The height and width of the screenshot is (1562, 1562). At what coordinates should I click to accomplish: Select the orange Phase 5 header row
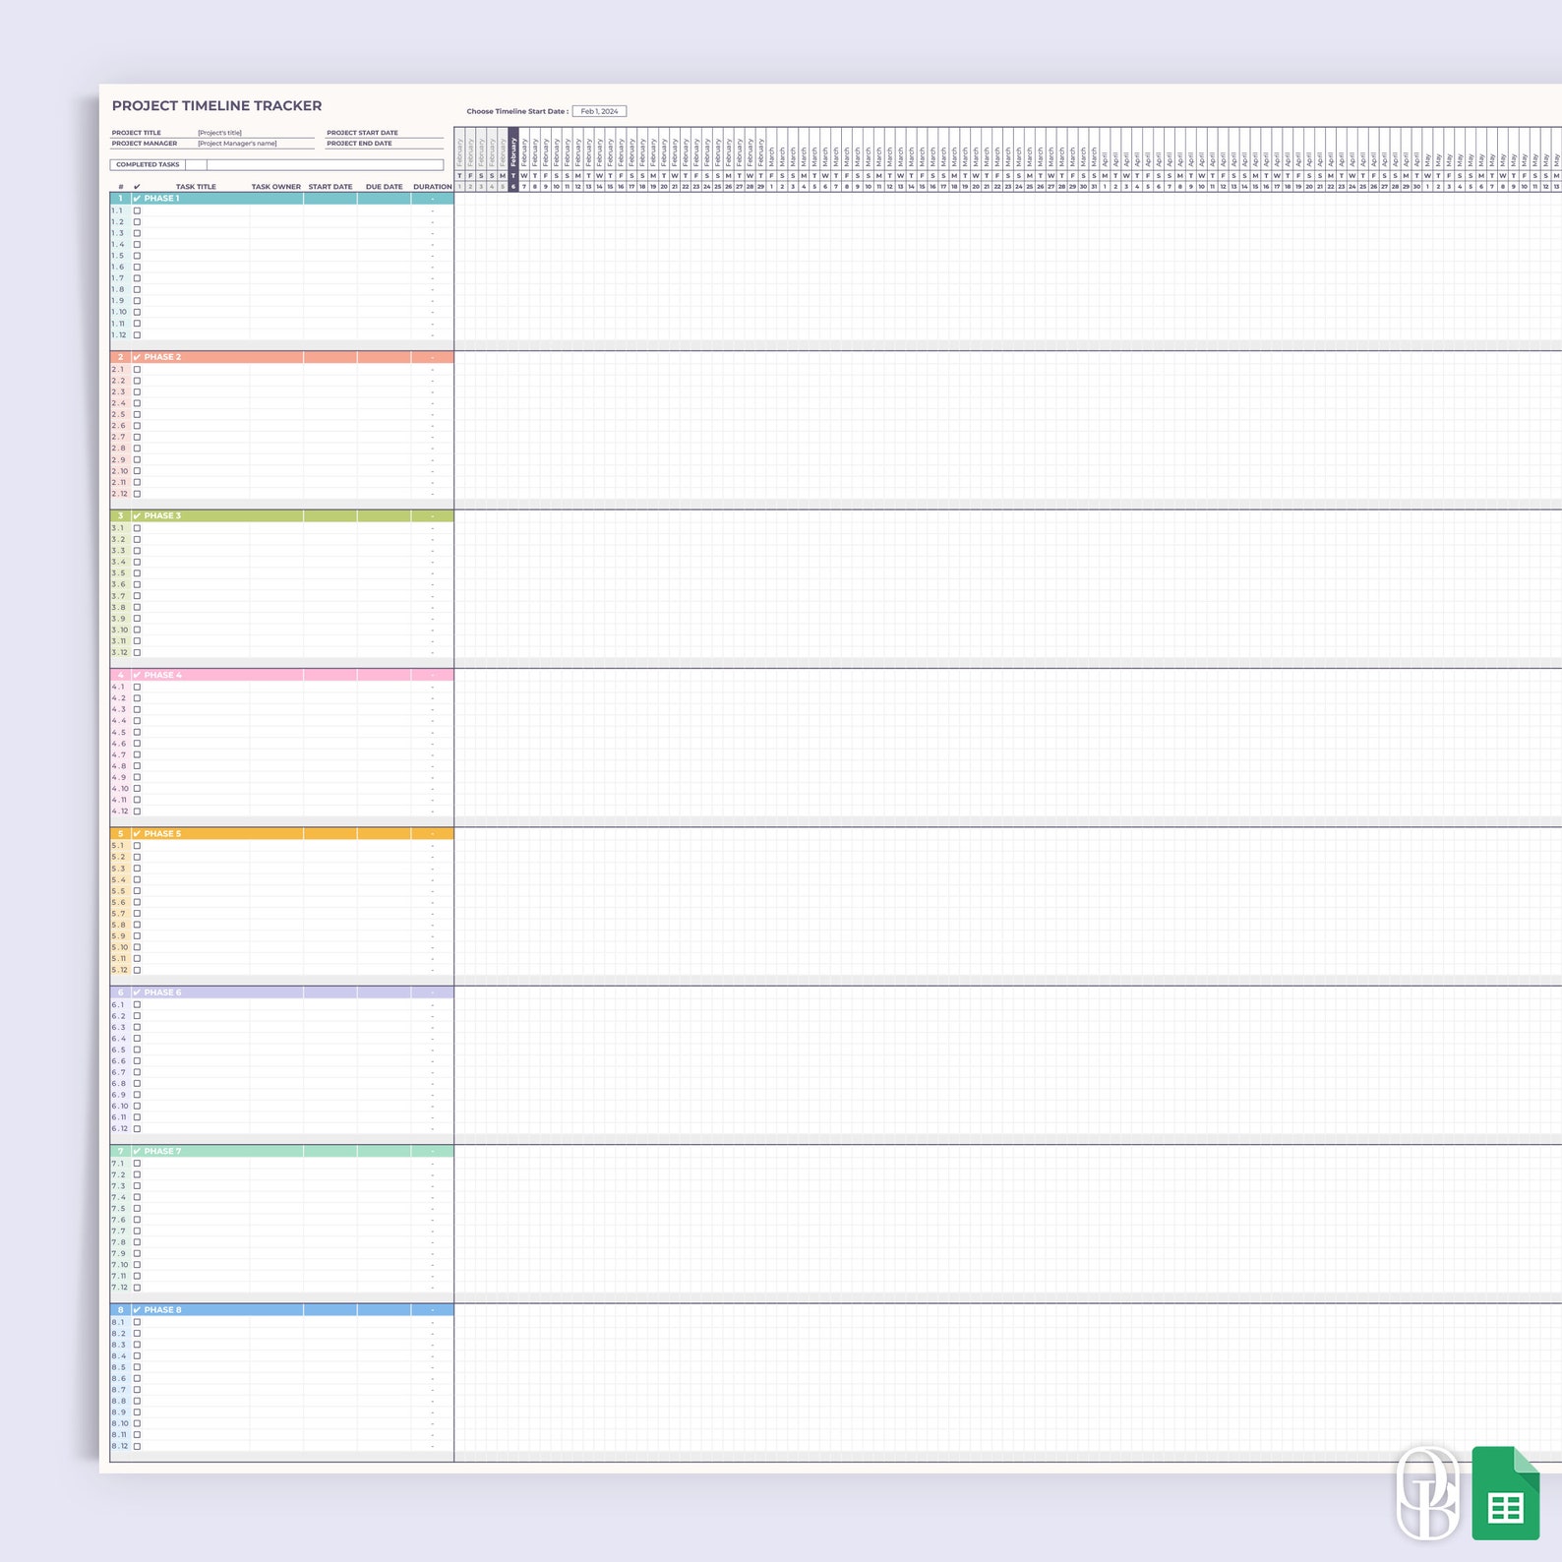282,834
